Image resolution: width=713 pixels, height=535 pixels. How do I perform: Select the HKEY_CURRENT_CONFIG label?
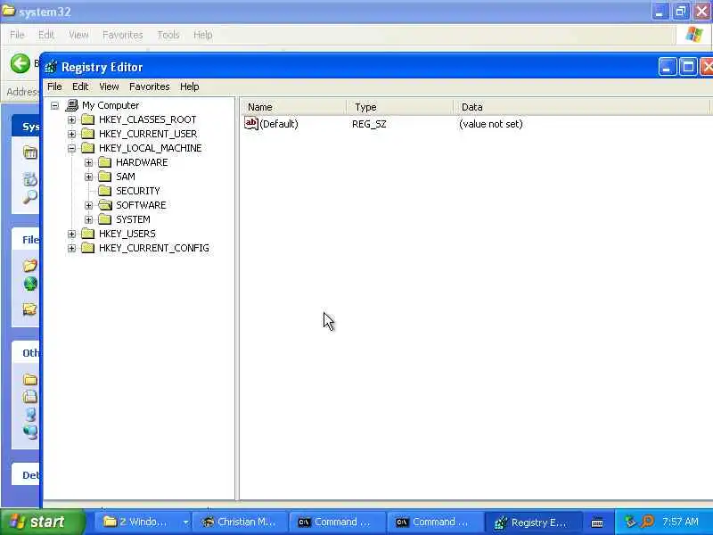154,248
